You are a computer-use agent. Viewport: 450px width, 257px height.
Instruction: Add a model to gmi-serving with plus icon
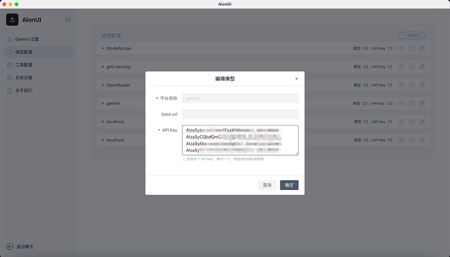coord(401,66)
